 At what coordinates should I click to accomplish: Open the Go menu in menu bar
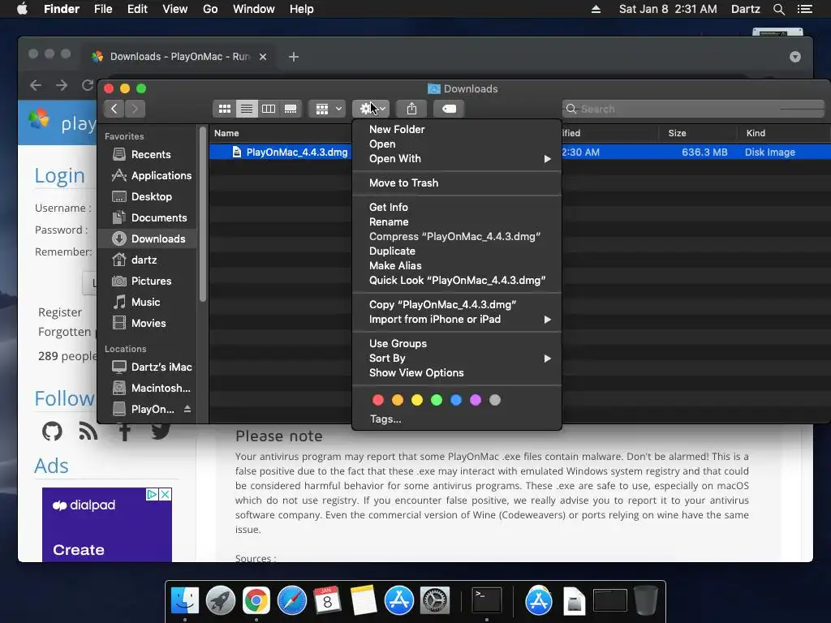click(210, 9)
